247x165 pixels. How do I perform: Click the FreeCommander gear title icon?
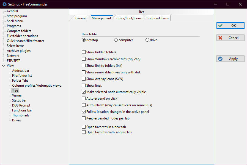click(4, 4)
